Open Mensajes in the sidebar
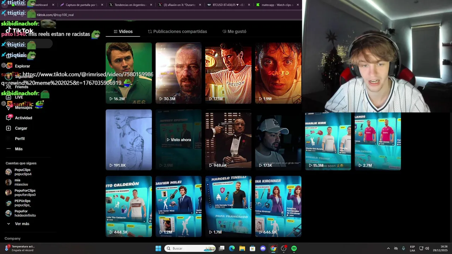Image resolution: width=452 pixels, height=254 pixels. point(23,108)
